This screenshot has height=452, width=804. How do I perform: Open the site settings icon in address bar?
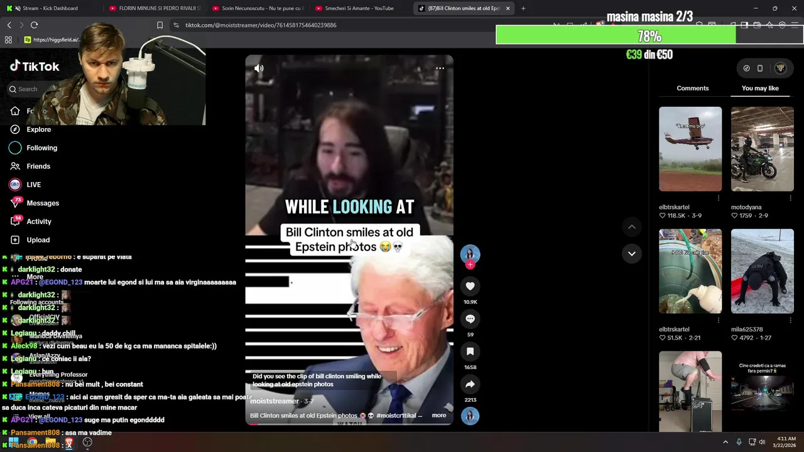pos(176,25)
